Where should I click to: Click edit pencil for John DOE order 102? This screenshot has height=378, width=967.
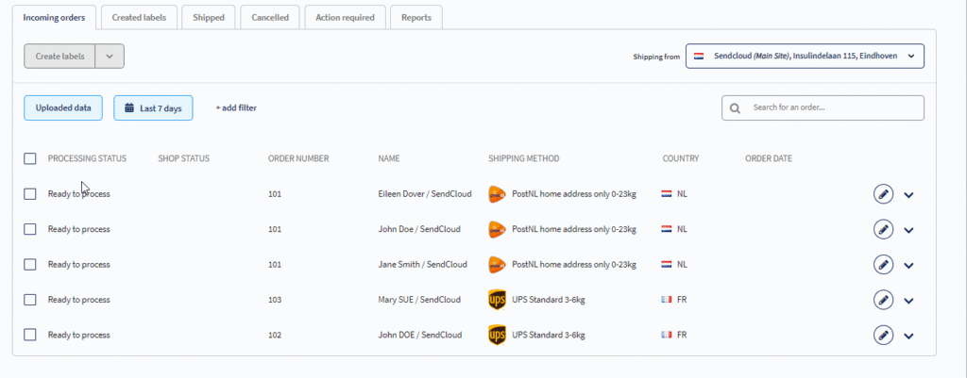pyautogui.click(x=883, y=335)
